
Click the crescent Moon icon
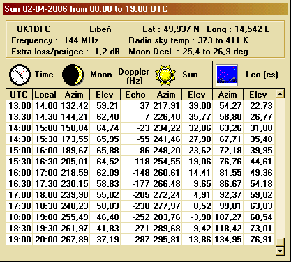(73, 75)
